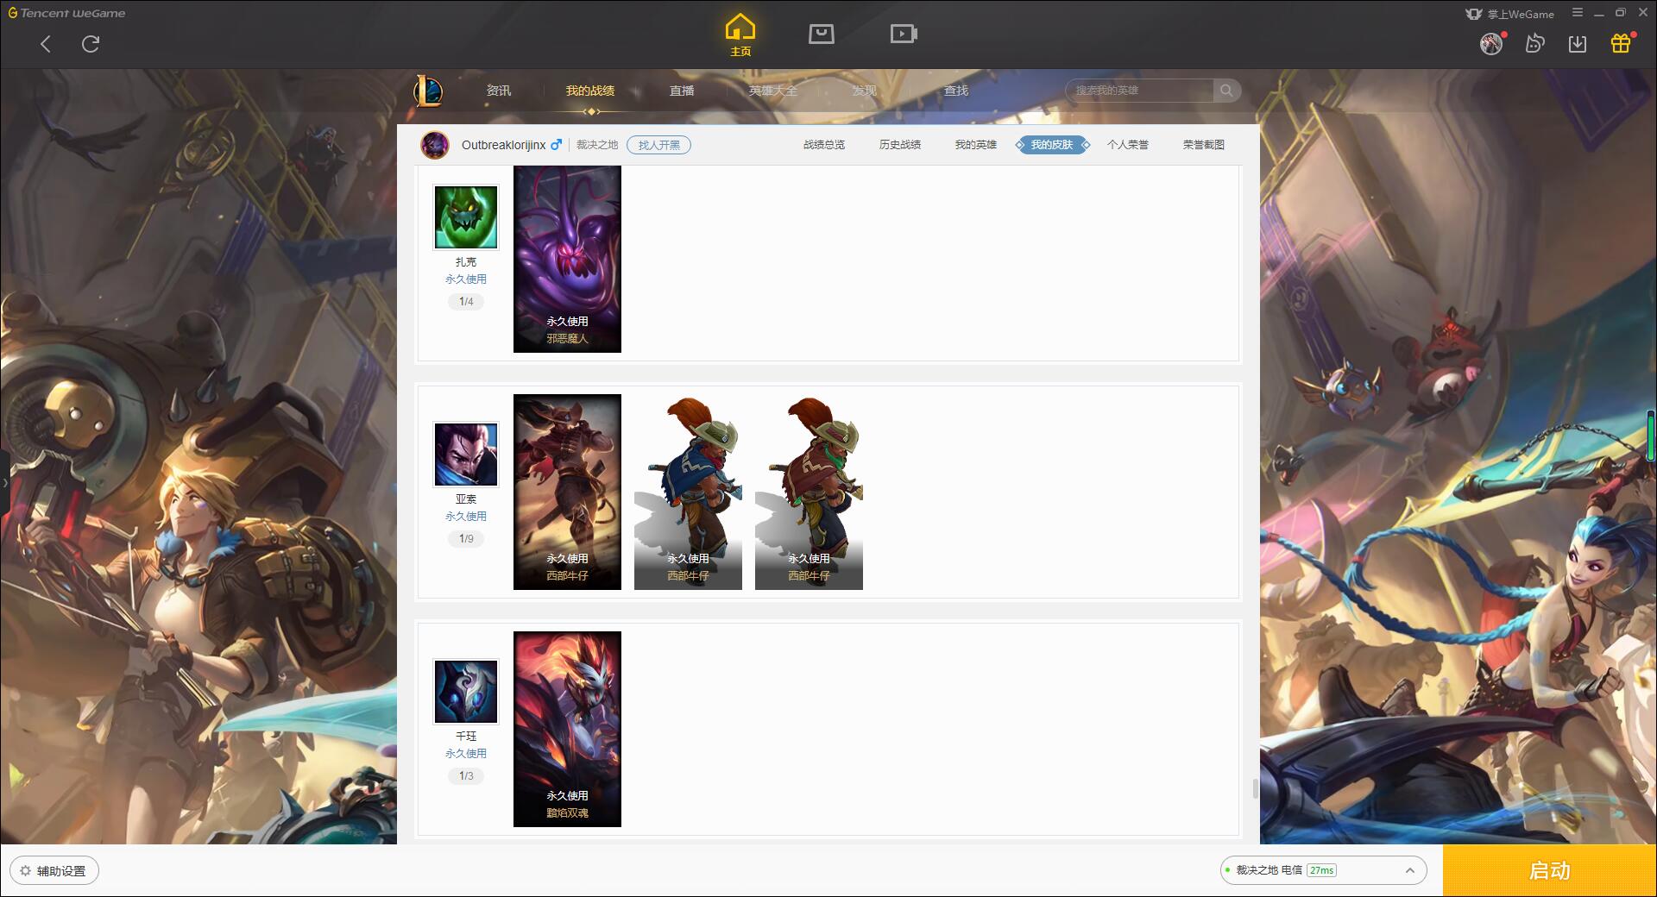The image size is (1657, 897).
Task: Open the red-poncho 西部牛仔 chroma thumbnail
Action: click(809, 492)
